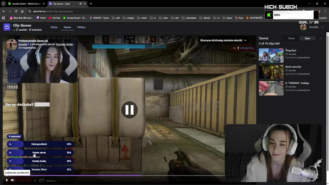Image resolution: width=329 pixels, height=185 pixels.
Task: Set the queue to Closed
Action: click(x=291, y=38)
